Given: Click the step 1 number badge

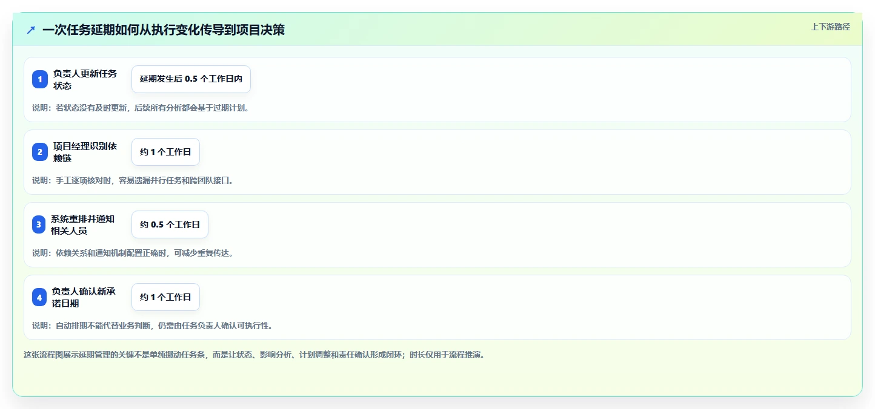Looking at the screenshot, I should [x=40, y=79].
